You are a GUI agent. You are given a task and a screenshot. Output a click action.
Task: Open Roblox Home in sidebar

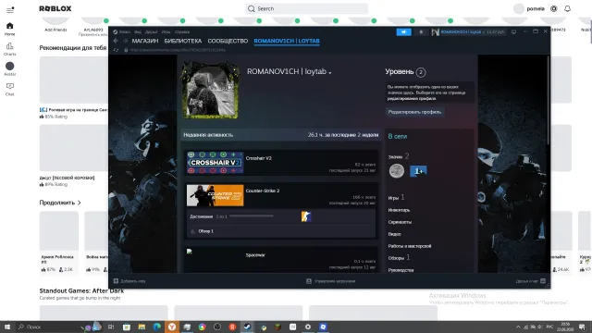tap(10, 29)
